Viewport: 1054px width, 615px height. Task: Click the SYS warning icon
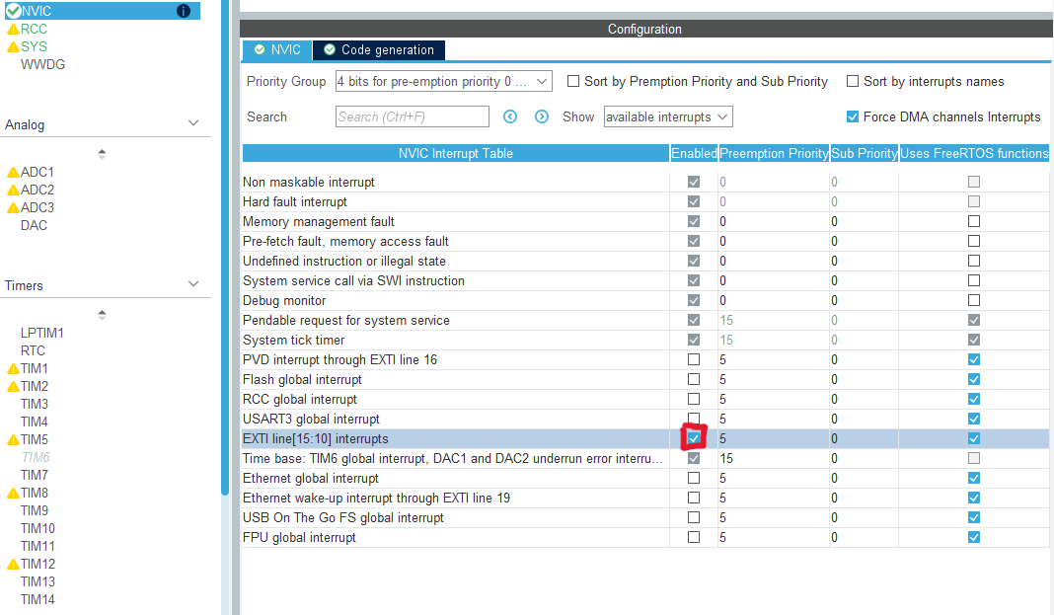click(13, 47)
